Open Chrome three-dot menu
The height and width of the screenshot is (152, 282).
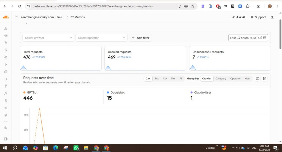pyautogui.click(x=277, y=6)
